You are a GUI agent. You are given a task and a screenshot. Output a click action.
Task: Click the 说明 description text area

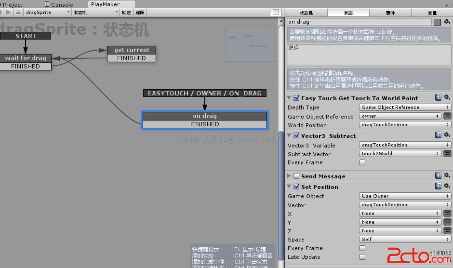click(x=369, y=54)
